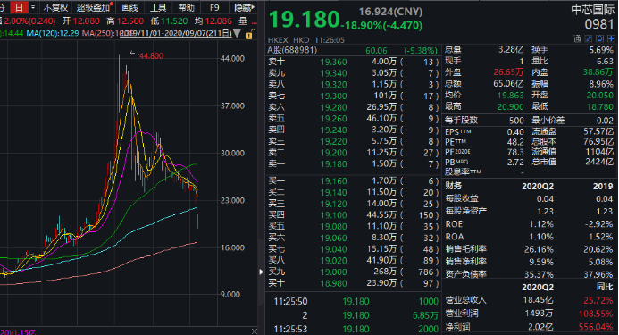The height and width of the screenshot is (335, 619).
Task: Click the bell alert icon
Action: 599,38
